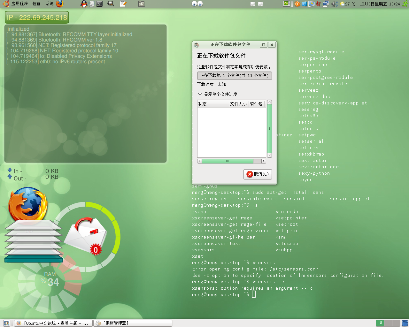The image size is (409, 327).
Task: Click 'serpentine' in terminal list
Action: point(313,65)
